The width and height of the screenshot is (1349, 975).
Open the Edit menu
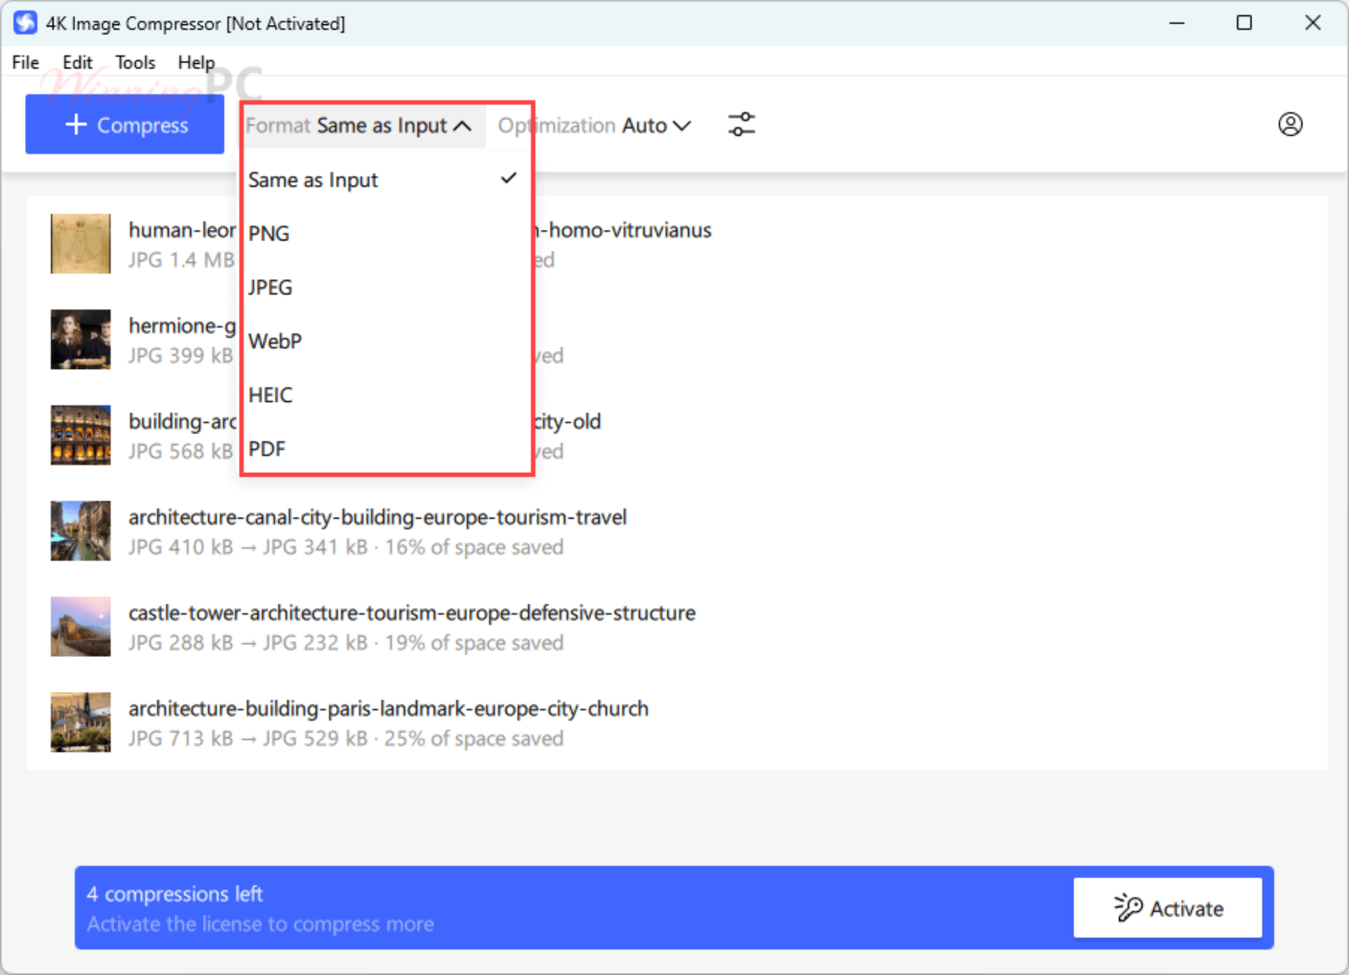(x=77, y=63)
